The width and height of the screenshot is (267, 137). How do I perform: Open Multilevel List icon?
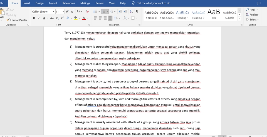coord(111,11)
